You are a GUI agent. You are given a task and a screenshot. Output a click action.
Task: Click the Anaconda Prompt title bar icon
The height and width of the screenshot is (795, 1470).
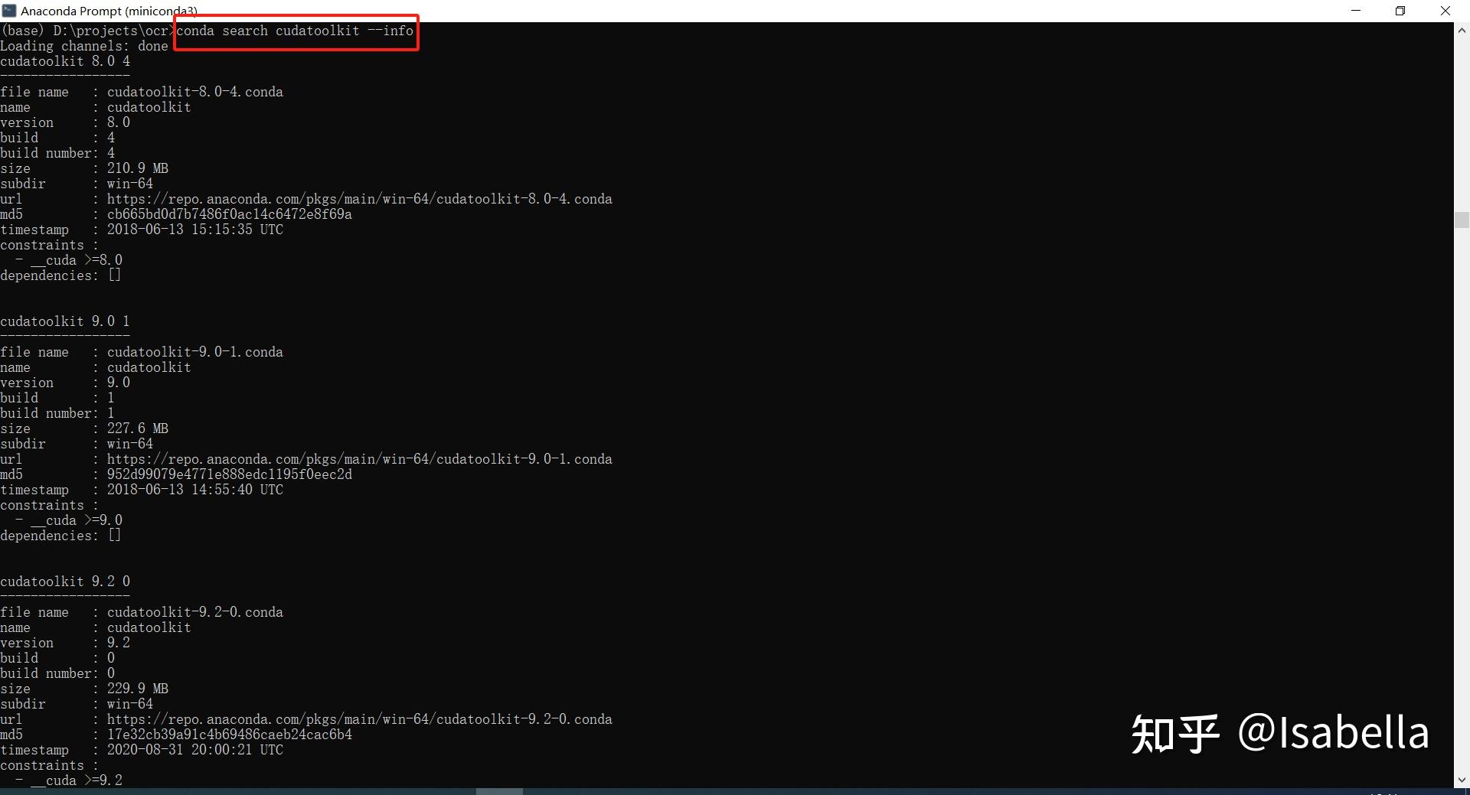[x=9, y=11]
